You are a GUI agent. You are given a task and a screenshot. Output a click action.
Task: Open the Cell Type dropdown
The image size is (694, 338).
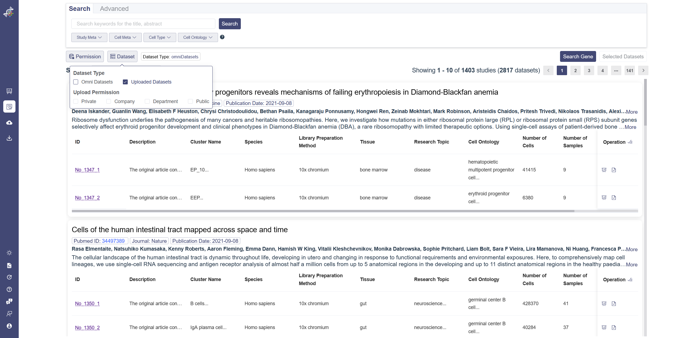(159, 37)
